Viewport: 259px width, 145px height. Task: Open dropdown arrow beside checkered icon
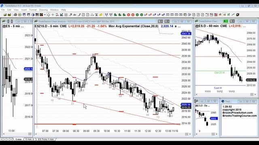tap(45, 15)
